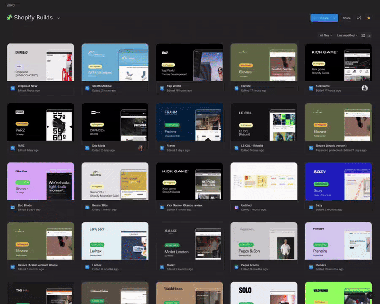Click the Shopify Builds project title
The height and width of the screenshot is (304, 380).
(x=33, y=18)
